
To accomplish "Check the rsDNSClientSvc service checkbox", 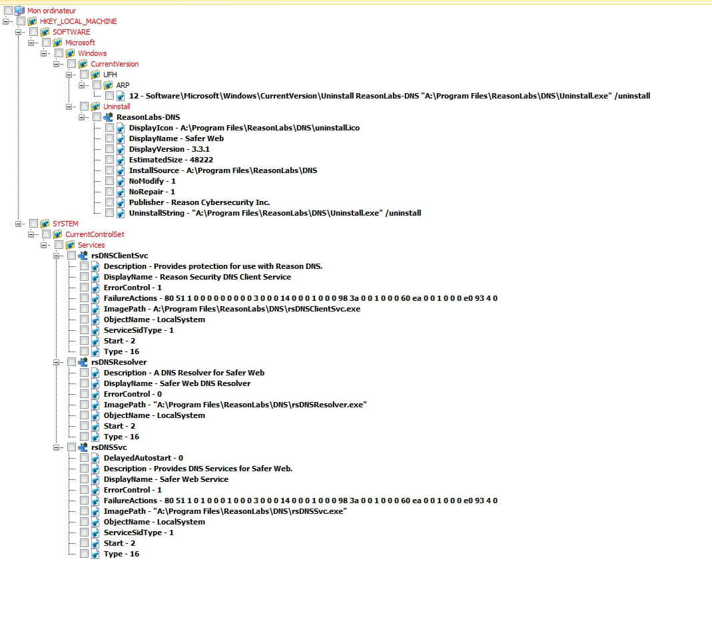I will (71, 256).
